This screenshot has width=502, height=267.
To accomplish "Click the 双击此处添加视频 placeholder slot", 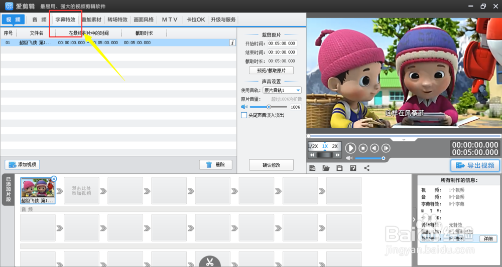I will pyautogui.click(x=81, y=191).
